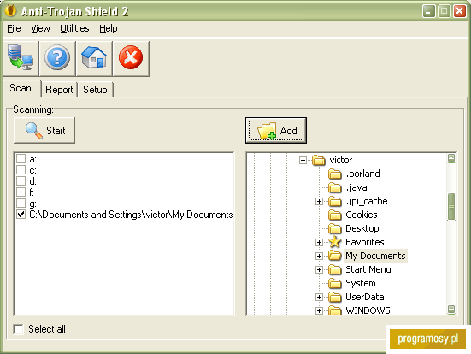471x354 pixels.
Task: Check the f: drive checkbox
Action: coord(21,192)
